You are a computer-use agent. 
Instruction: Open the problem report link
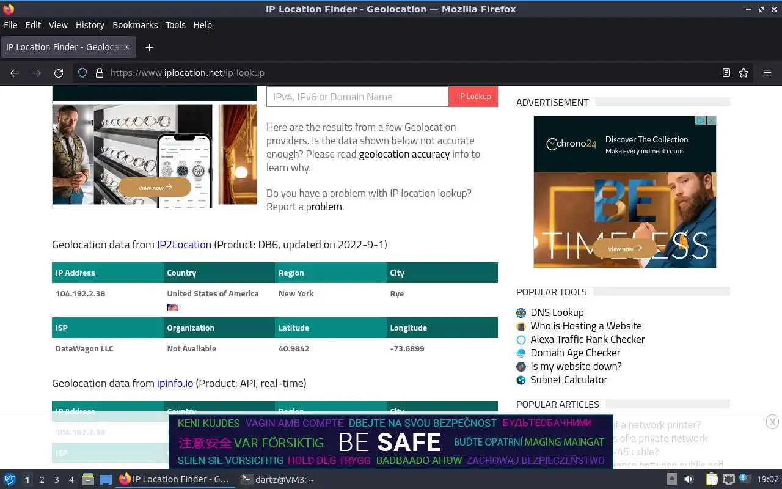click(324, 207)
